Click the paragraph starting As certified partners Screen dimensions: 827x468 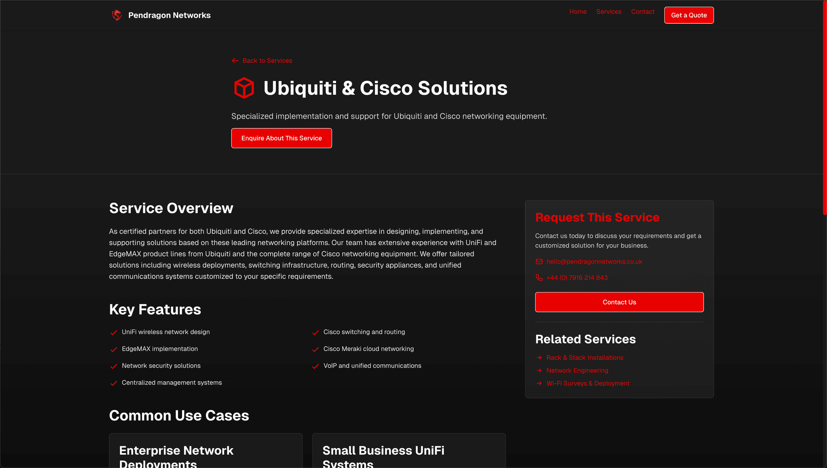[303, 254]
